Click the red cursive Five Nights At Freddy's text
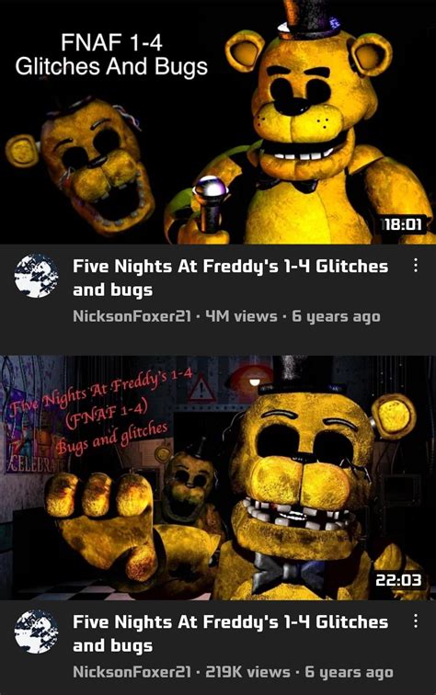436x695 pixels. coord(102,390)
